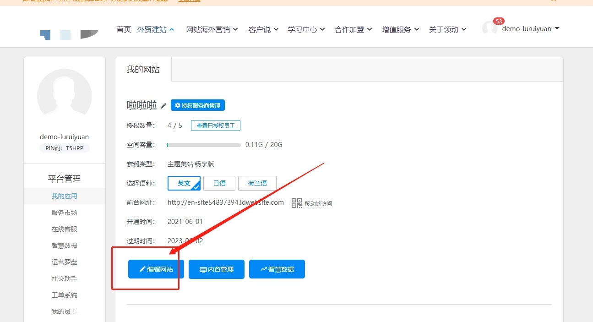Image resolution: width=593 pixels, height=322 pixels.
Task: Click the site logo in the header
Action: [69, 34]
